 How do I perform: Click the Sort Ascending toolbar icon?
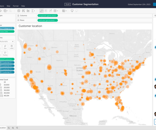pyautogui.click(x=23, y=11)
